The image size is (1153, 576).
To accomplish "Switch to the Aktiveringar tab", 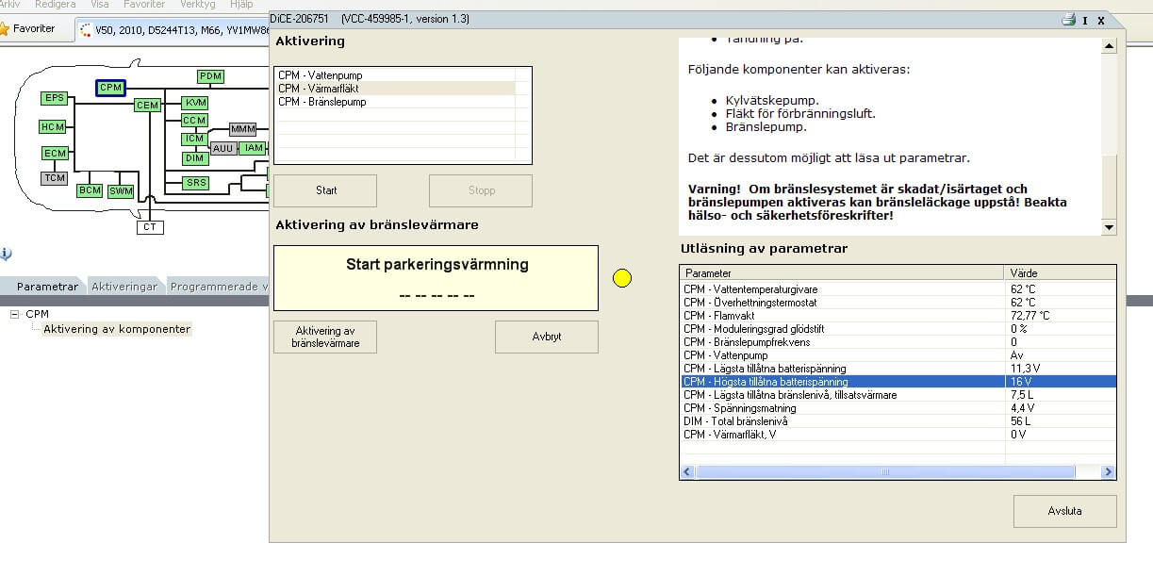I will (x=124, y=287).
